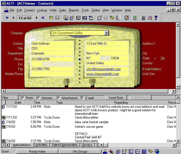Click the New Contact toolbar icon
Viewport: 181px width, 154px height.
(x=66, y=18)
